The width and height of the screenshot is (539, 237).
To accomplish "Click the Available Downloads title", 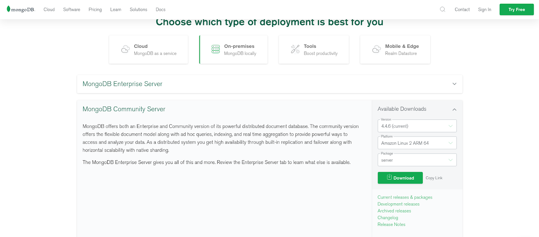I will point(402,109).
